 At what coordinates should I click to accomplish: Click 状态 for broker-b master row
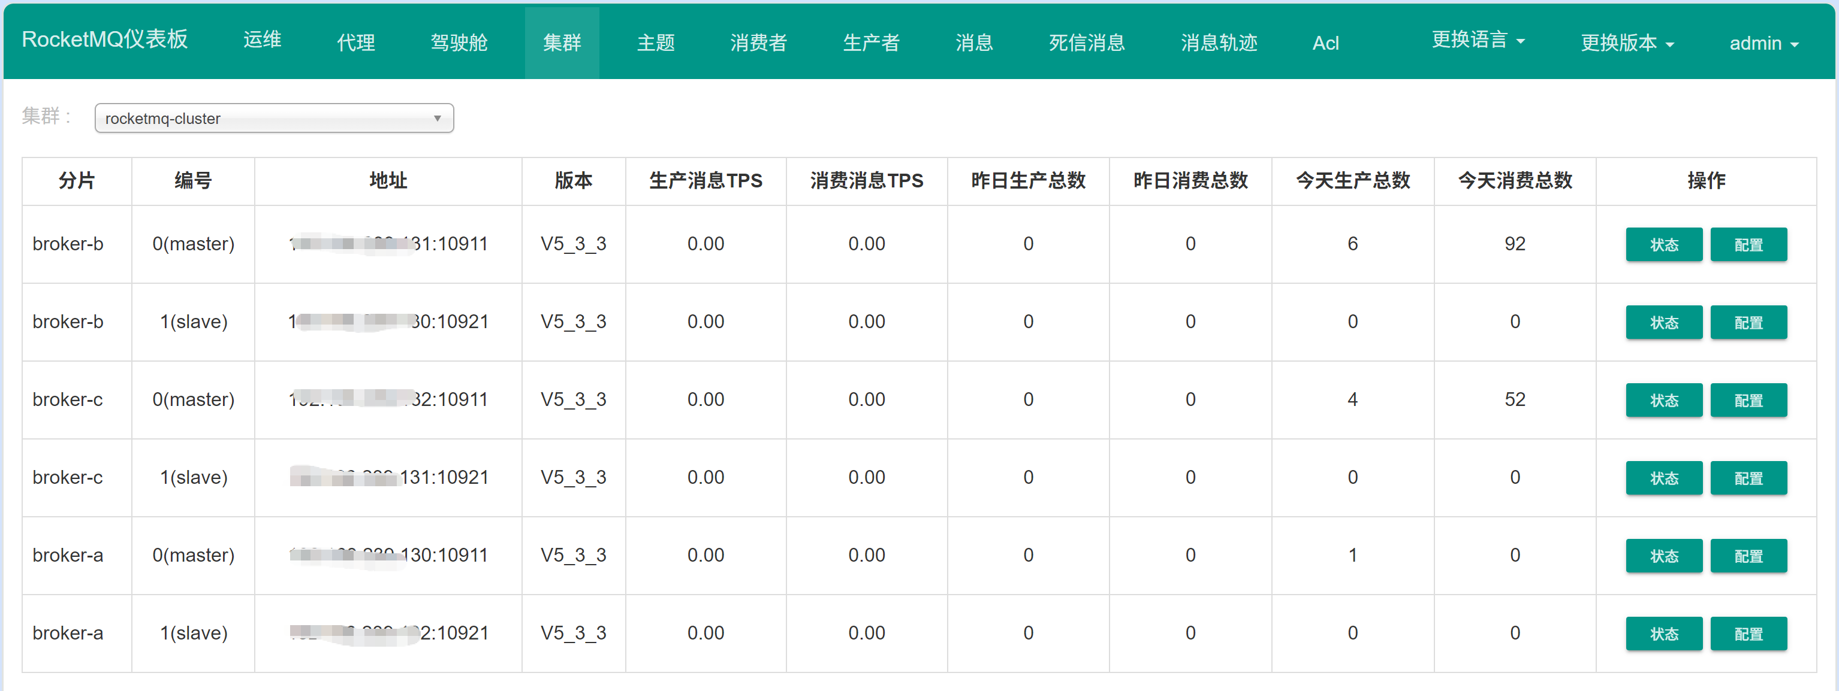pos(1663,244)
